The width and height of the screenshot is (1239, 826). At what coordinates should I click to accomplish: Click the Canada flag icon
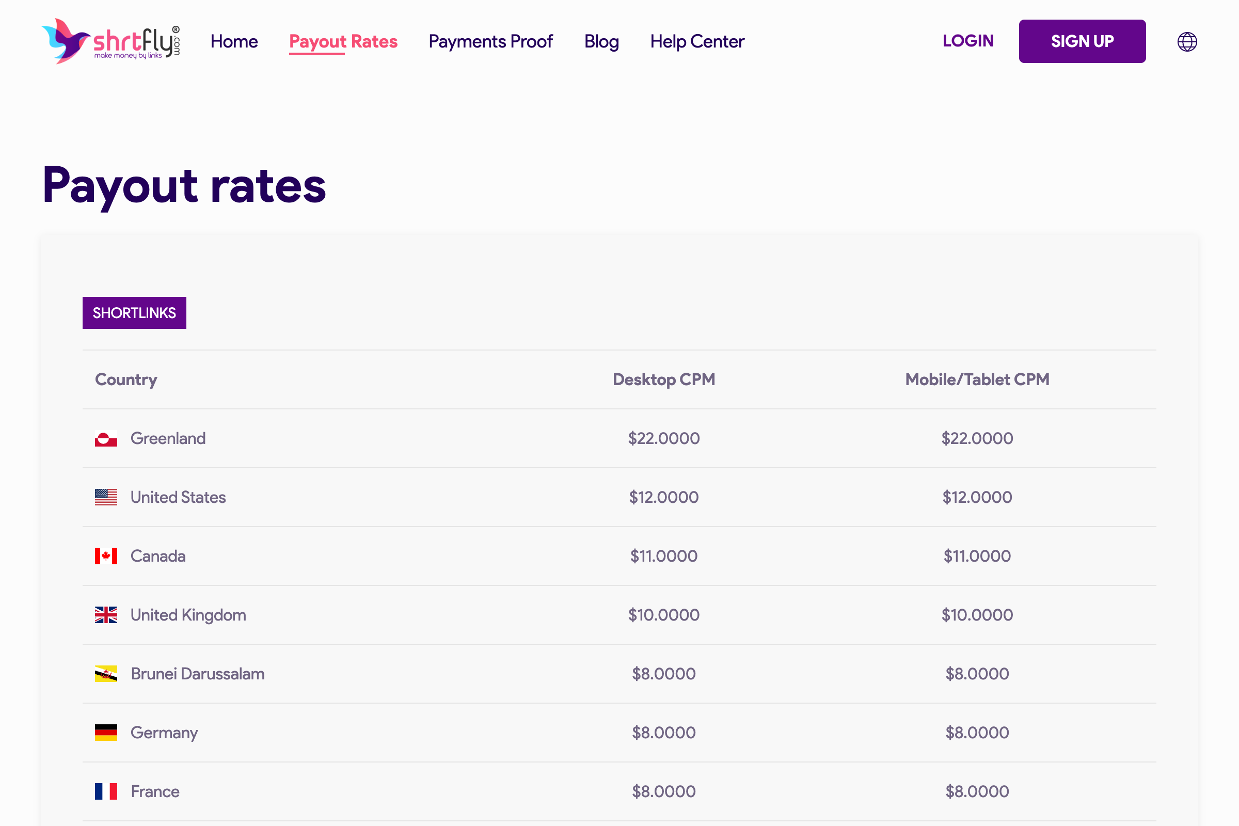[x=106, y=557]
